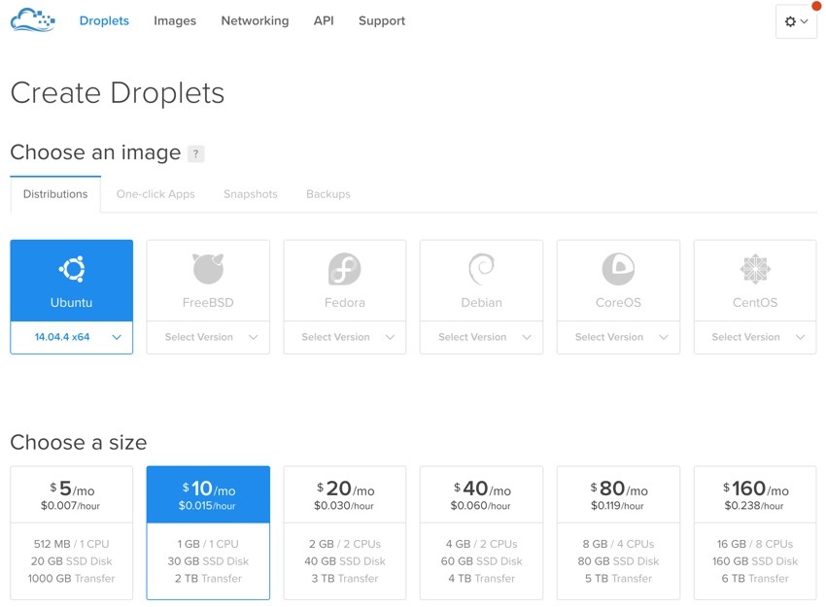The width and height of the screenshot is (826, 607).
Task: Click the 5 TB Transfer text
Action: (x=618, y=579)
